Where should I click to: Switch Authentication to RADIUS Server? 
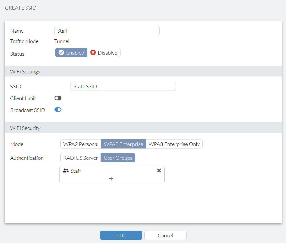80,157
